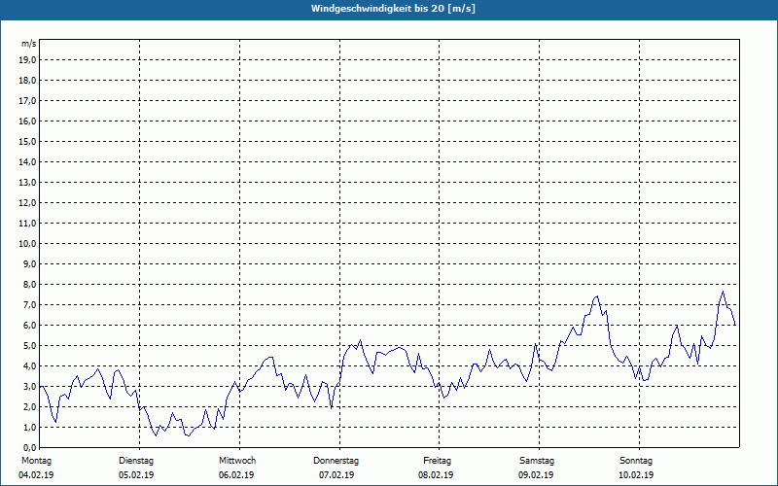Click the date 06.02.19

pyautogui.click(x=236, y=475)
